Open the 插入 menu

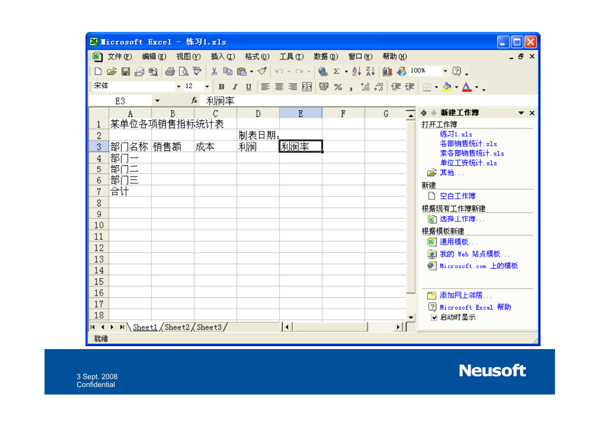[x=222, y=56]
